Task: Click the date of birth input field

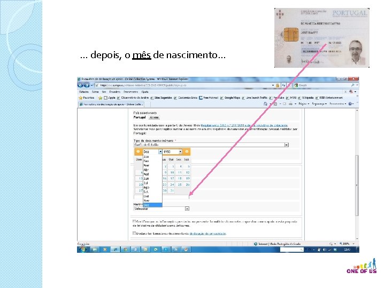Action: click(161, 197)
